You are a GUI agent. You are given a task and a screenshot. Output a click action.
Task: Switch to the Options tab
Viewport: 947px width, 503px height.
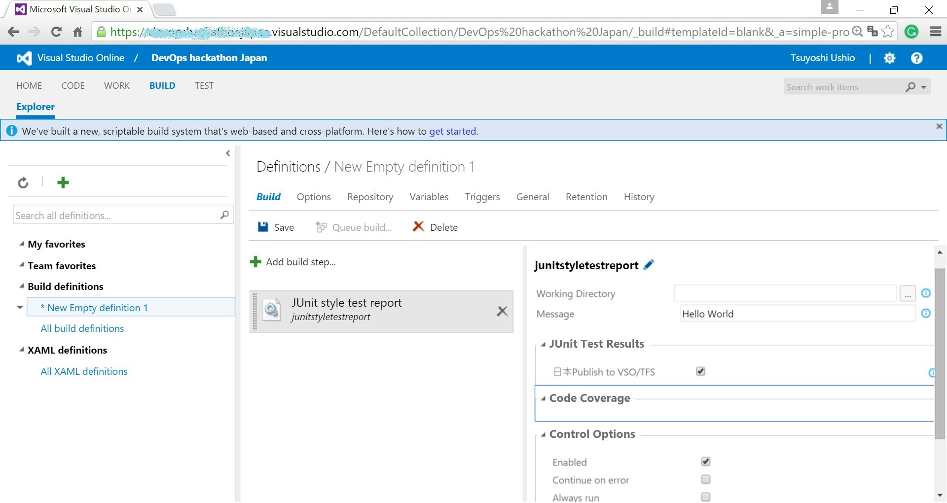314,197
